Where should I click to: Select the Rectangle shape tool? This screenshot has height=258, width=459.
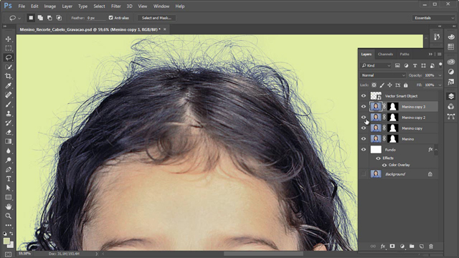8,198
